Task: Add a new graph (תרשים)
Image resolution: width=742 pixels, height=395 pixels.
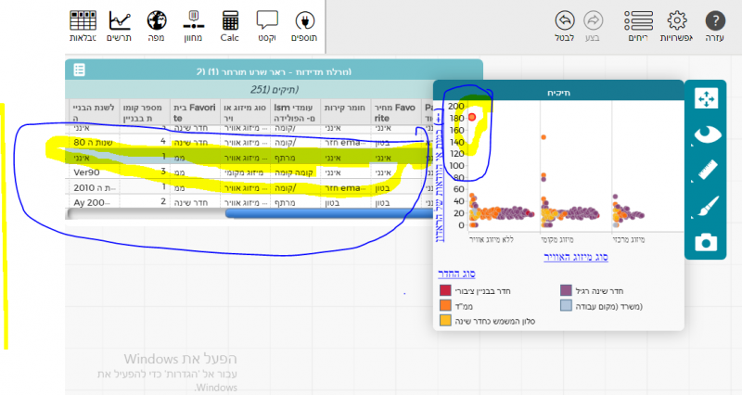Action: pos(120,25)
